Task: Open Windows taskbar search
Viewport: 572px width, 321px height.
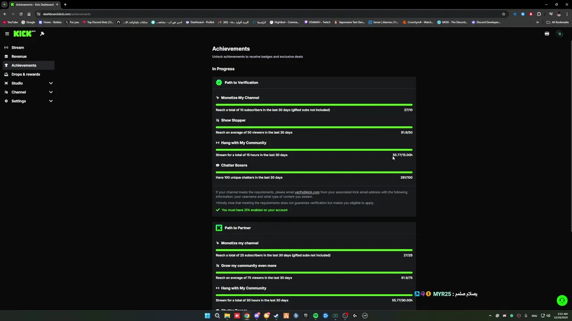Action: (217, 316)
